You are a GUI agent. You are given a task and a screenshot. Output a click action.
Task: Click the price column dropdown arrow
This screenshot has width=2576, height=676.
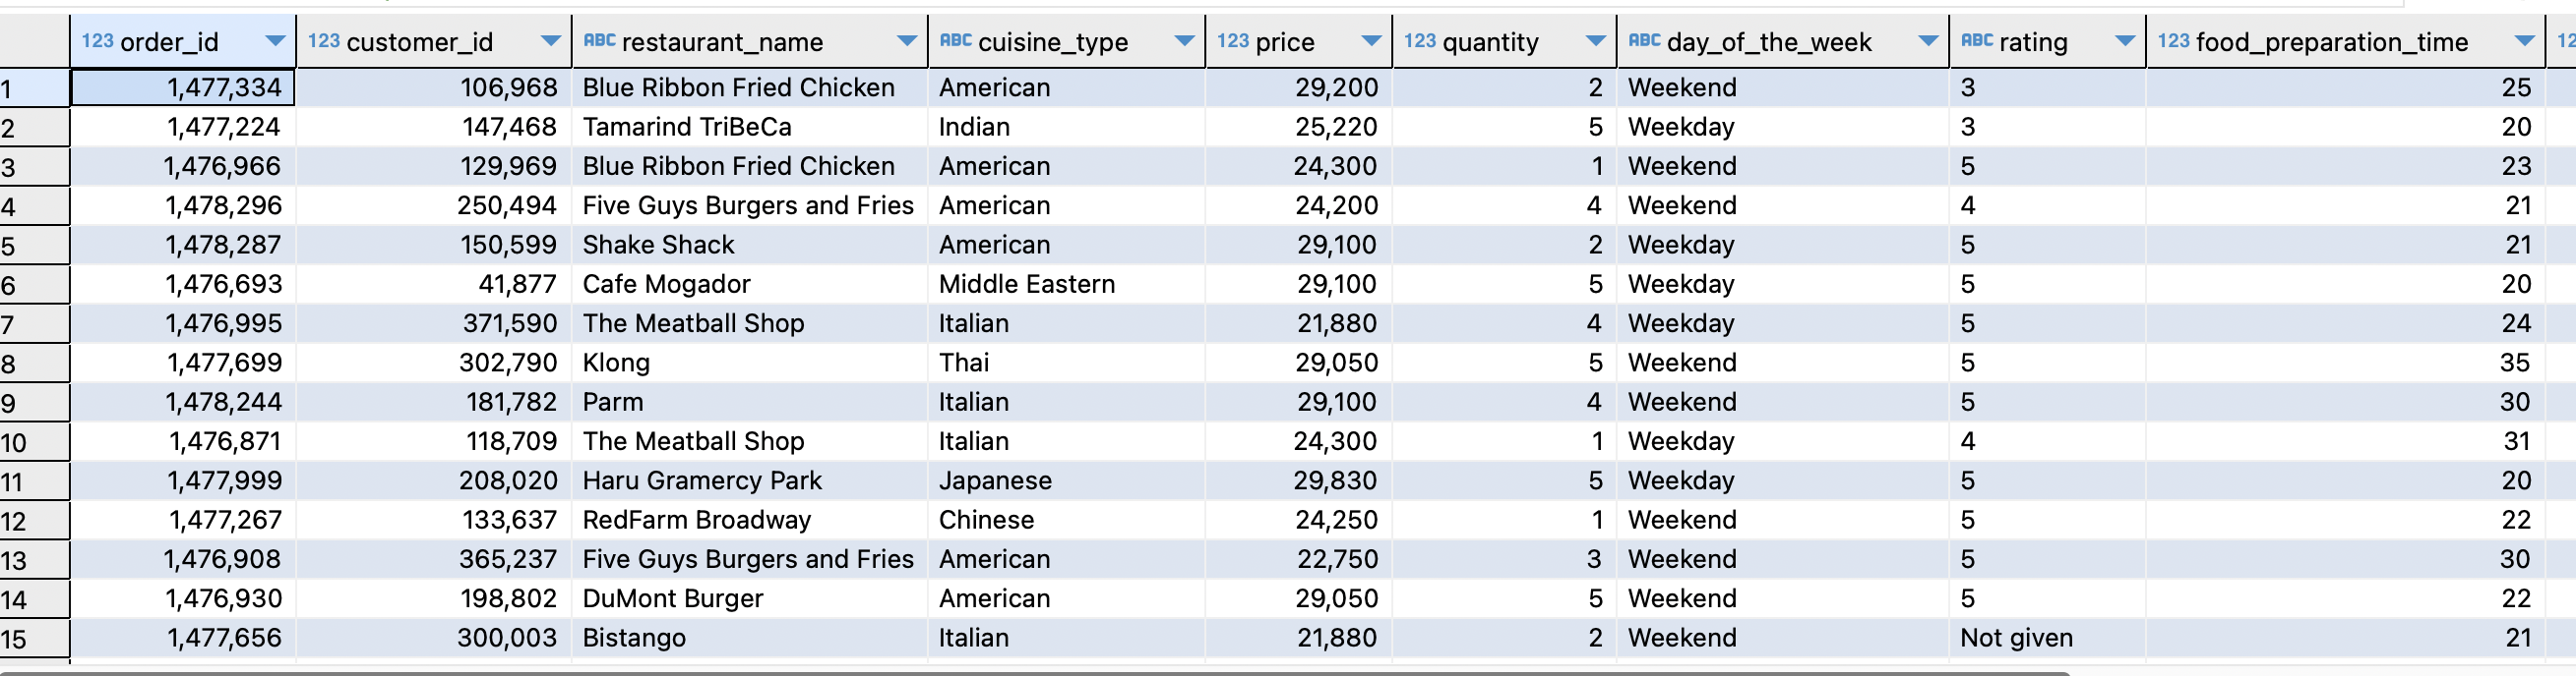click(x=1371, y=42)
